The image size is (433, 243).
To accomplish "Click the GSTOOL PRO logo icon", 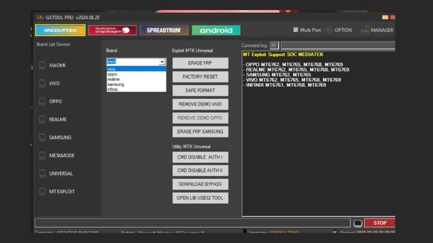I will (x=40, y=17).
